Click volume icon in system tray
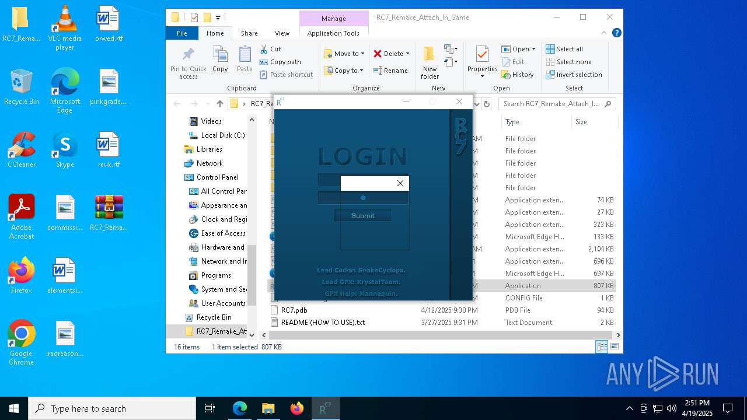Image resolution: width=747 pixels, height=420 pixels. (x=672, y=408)
